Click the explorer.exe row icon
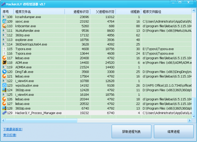The image size is (197, 142). [x=4, y=40]
